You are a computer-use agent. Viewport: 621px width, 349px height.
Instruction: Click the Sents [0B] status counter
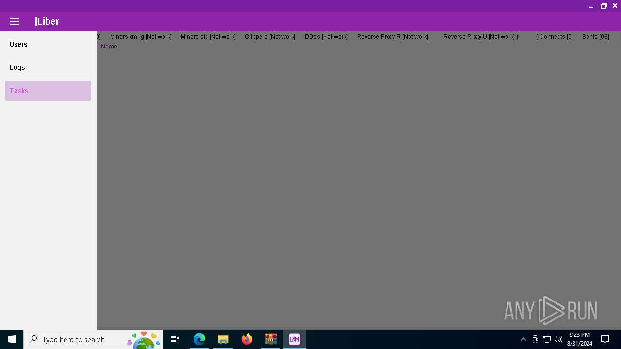[x=596, y=37]
